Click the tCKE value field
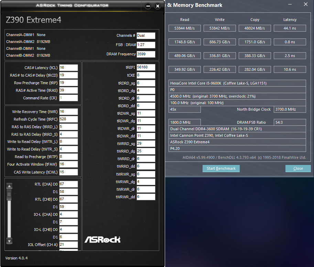314x267 pixels. click(x=146, y=75)
